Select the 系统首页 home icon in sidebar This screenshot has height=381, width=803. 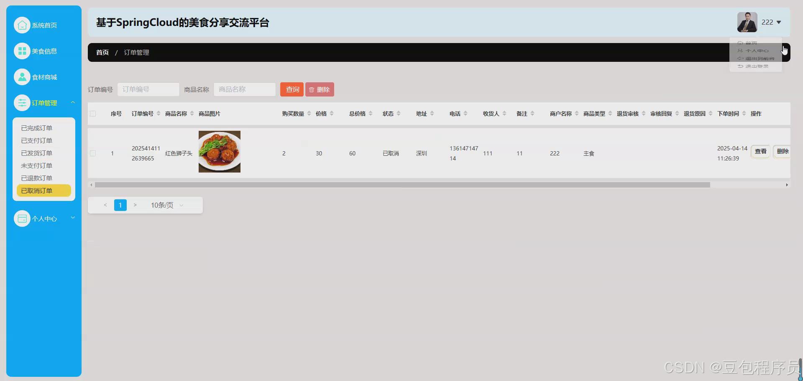tap(22, 25)
